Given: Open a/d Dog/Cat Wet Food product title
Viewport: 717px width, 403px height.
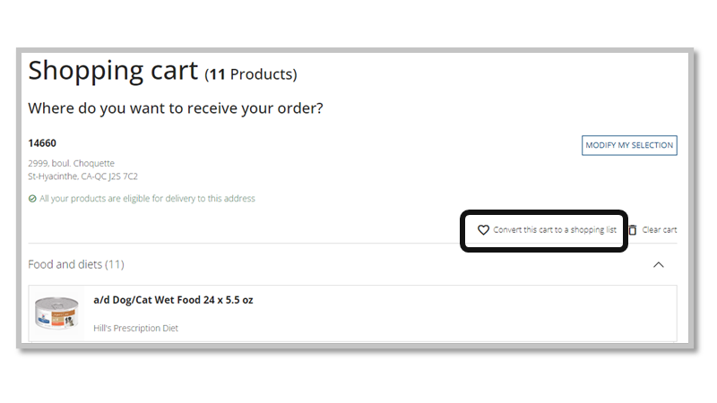Looking at the screenshot, I should click(x=173, y=300).
